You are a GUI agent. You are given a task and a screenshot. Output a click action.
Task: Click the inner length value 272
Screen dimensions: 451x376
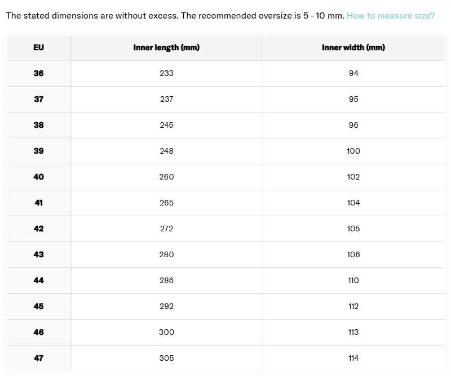point(166,229)
